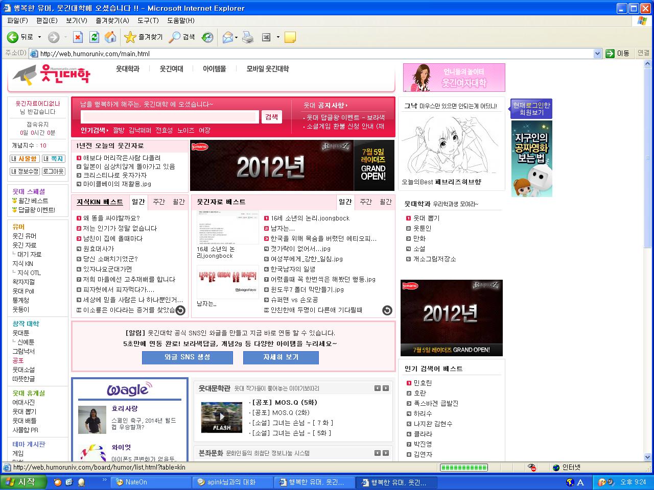
Task: Click the right arrow in 웃대문학관 header
Action: coord(386,388)
